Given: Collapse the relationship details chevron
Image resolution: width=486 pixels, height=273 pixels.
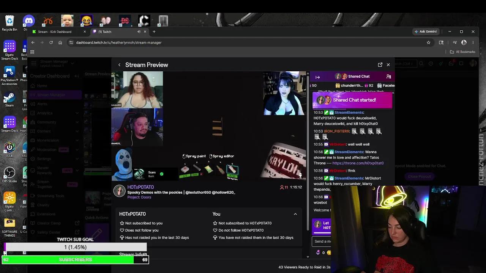Looking at the screenshot, I should coord(295,214).
